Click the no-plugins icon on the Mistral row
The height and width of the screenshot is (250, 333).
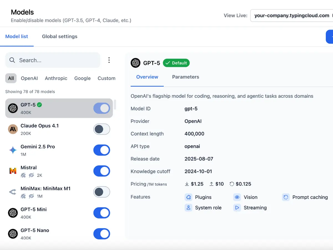coord(23,175)
